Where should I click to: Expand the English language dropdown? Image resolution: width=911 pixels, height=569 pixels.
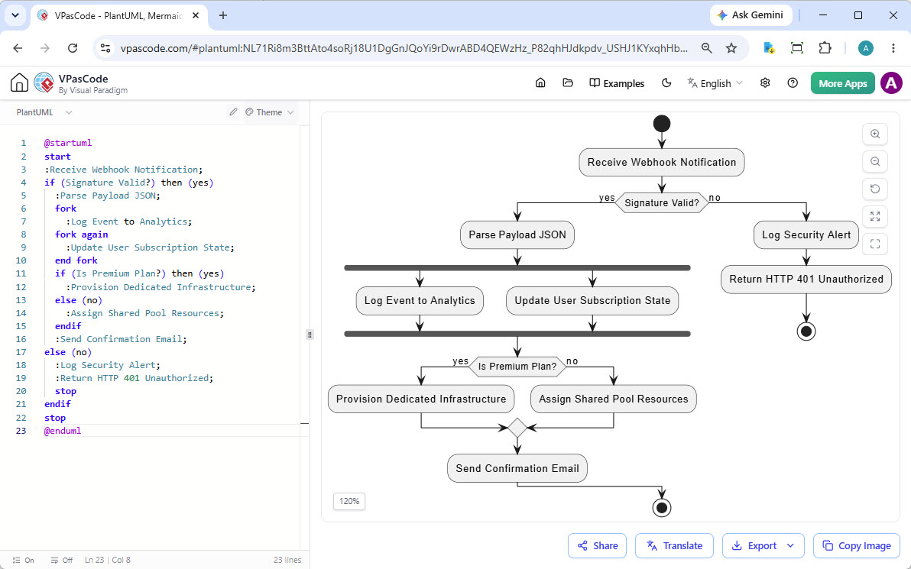(715, 83)
